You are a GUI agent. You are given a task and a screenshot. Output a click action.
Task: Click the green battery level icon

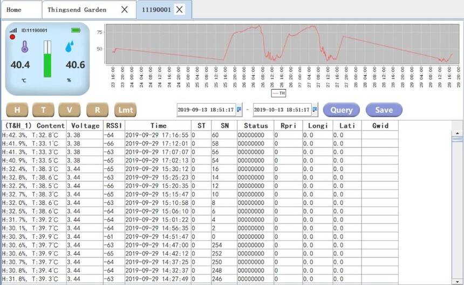coord(76,30)
